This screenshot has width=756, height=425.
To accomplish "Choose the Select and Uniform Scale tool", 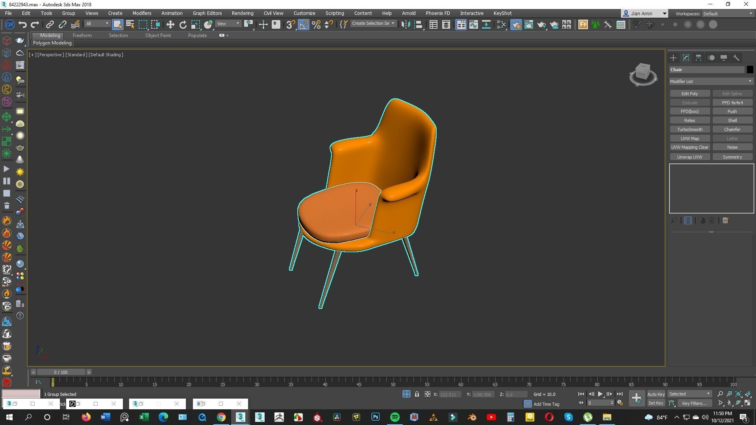I will [x=196, y=24].
